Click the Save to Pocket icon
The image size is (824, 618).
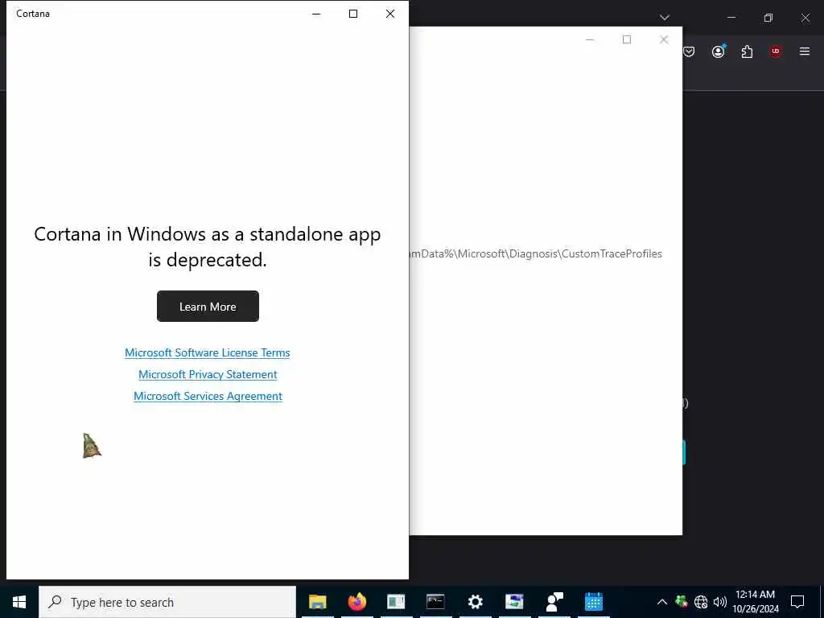(x=689, y=51)
